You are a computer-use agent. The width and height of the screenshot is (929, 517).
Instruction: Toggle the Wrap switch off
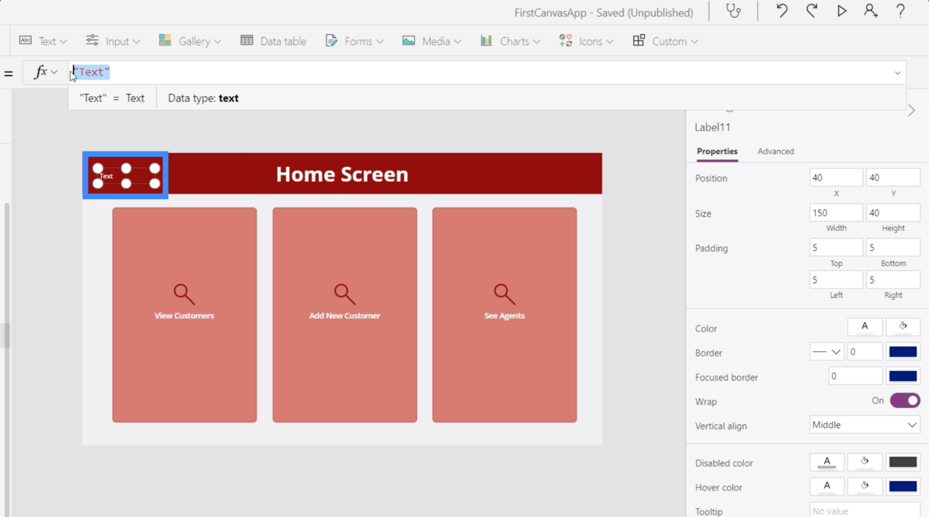pyautogui.click(x=905, y=400)
